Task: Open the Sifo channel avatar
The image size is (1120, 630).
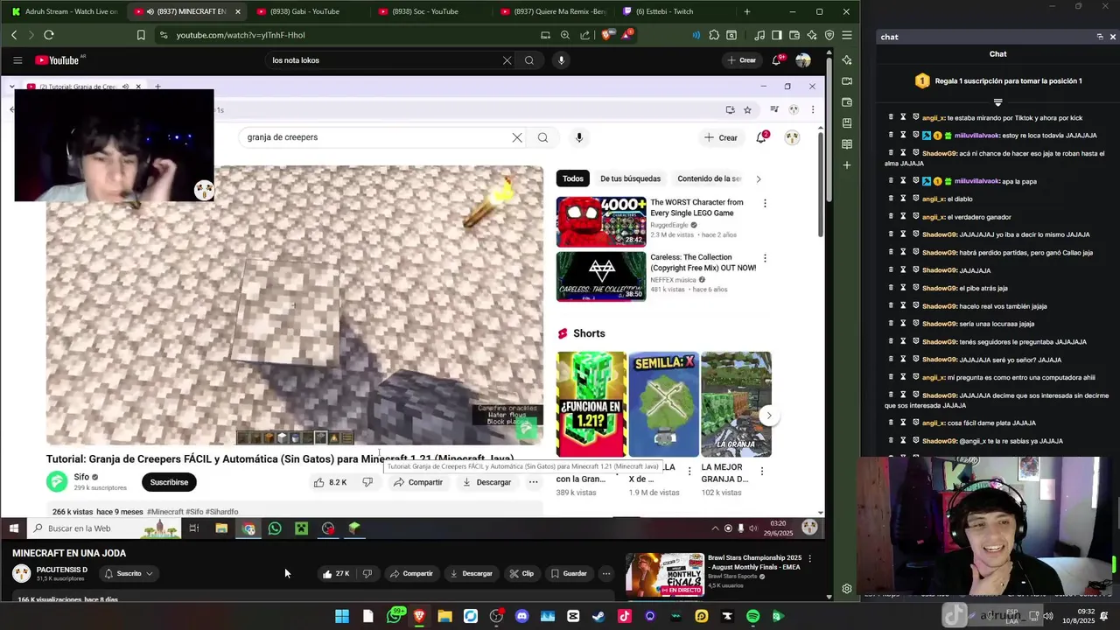Action: click(57, 481)
